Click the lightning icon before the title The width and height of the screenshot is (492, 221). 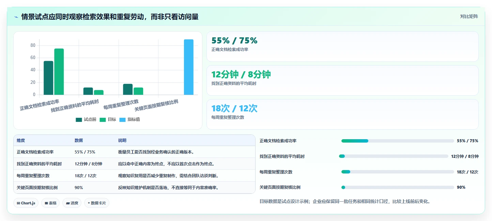click(x=16, y=17)
